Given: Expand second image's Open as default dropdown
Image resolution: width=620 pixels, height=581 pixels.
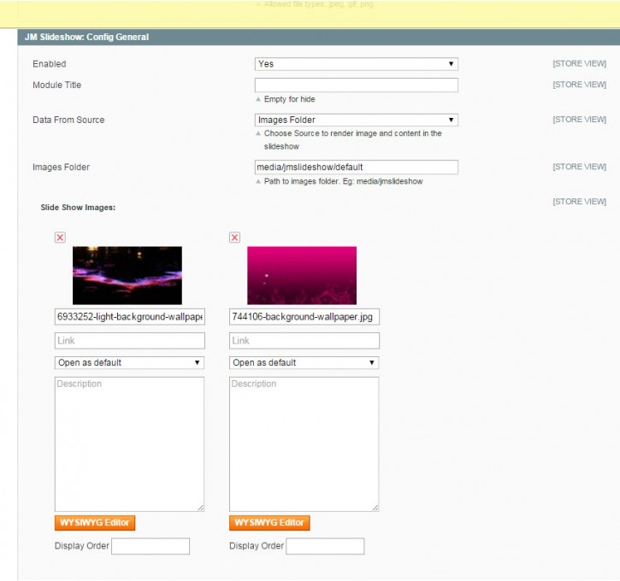Looking at the screenshot, I should pos(304,363).
